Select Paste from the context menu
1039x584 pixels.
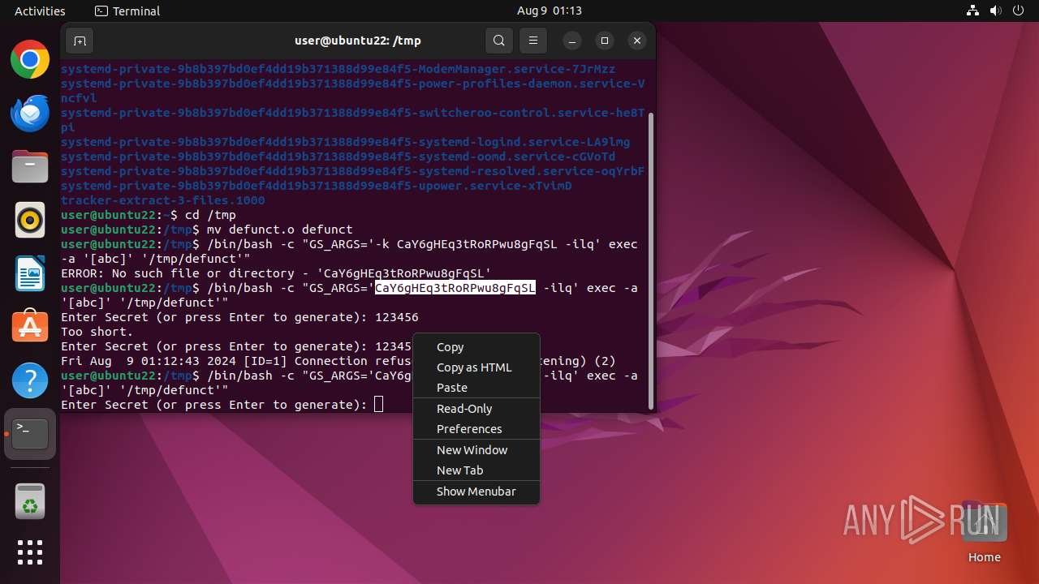pyautogui.click(x=476, y=388)
